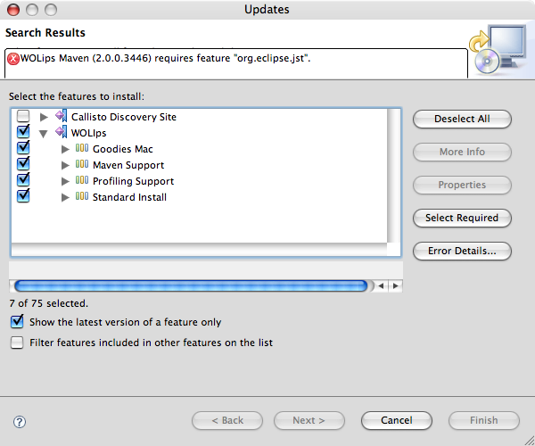Click the < Back button

(x=227, y=420)
